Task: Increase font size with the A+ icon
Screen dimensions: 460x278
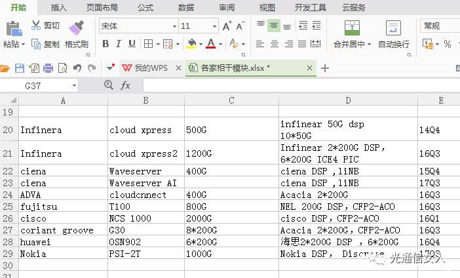Action: coord(227,26)
